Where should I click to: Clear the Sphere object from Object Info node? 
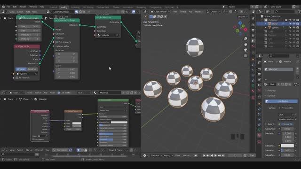(36, 74)
